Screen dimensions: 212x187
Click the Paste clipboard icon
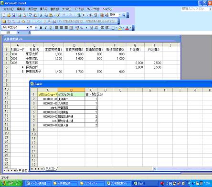click(51, 15)
